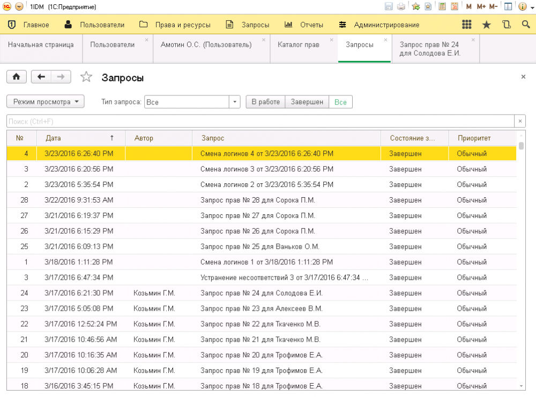
Task: Click the home button above the list
Action: click(x=16, y=77)
